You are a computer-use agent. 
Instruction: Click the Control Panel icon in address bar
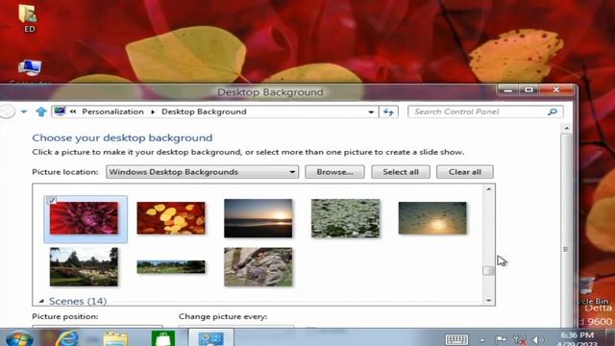tap(60, 111)
